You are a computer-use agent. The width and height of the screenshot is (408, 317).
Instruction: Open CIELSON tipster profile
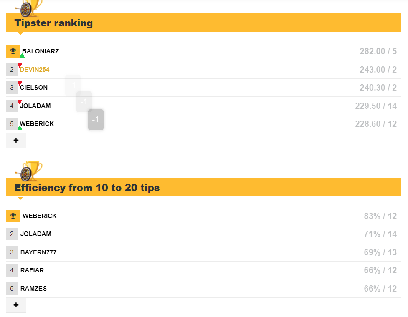34,88
